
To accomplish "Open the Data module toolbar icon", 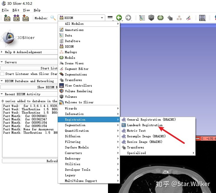I will tap(142, 18).
